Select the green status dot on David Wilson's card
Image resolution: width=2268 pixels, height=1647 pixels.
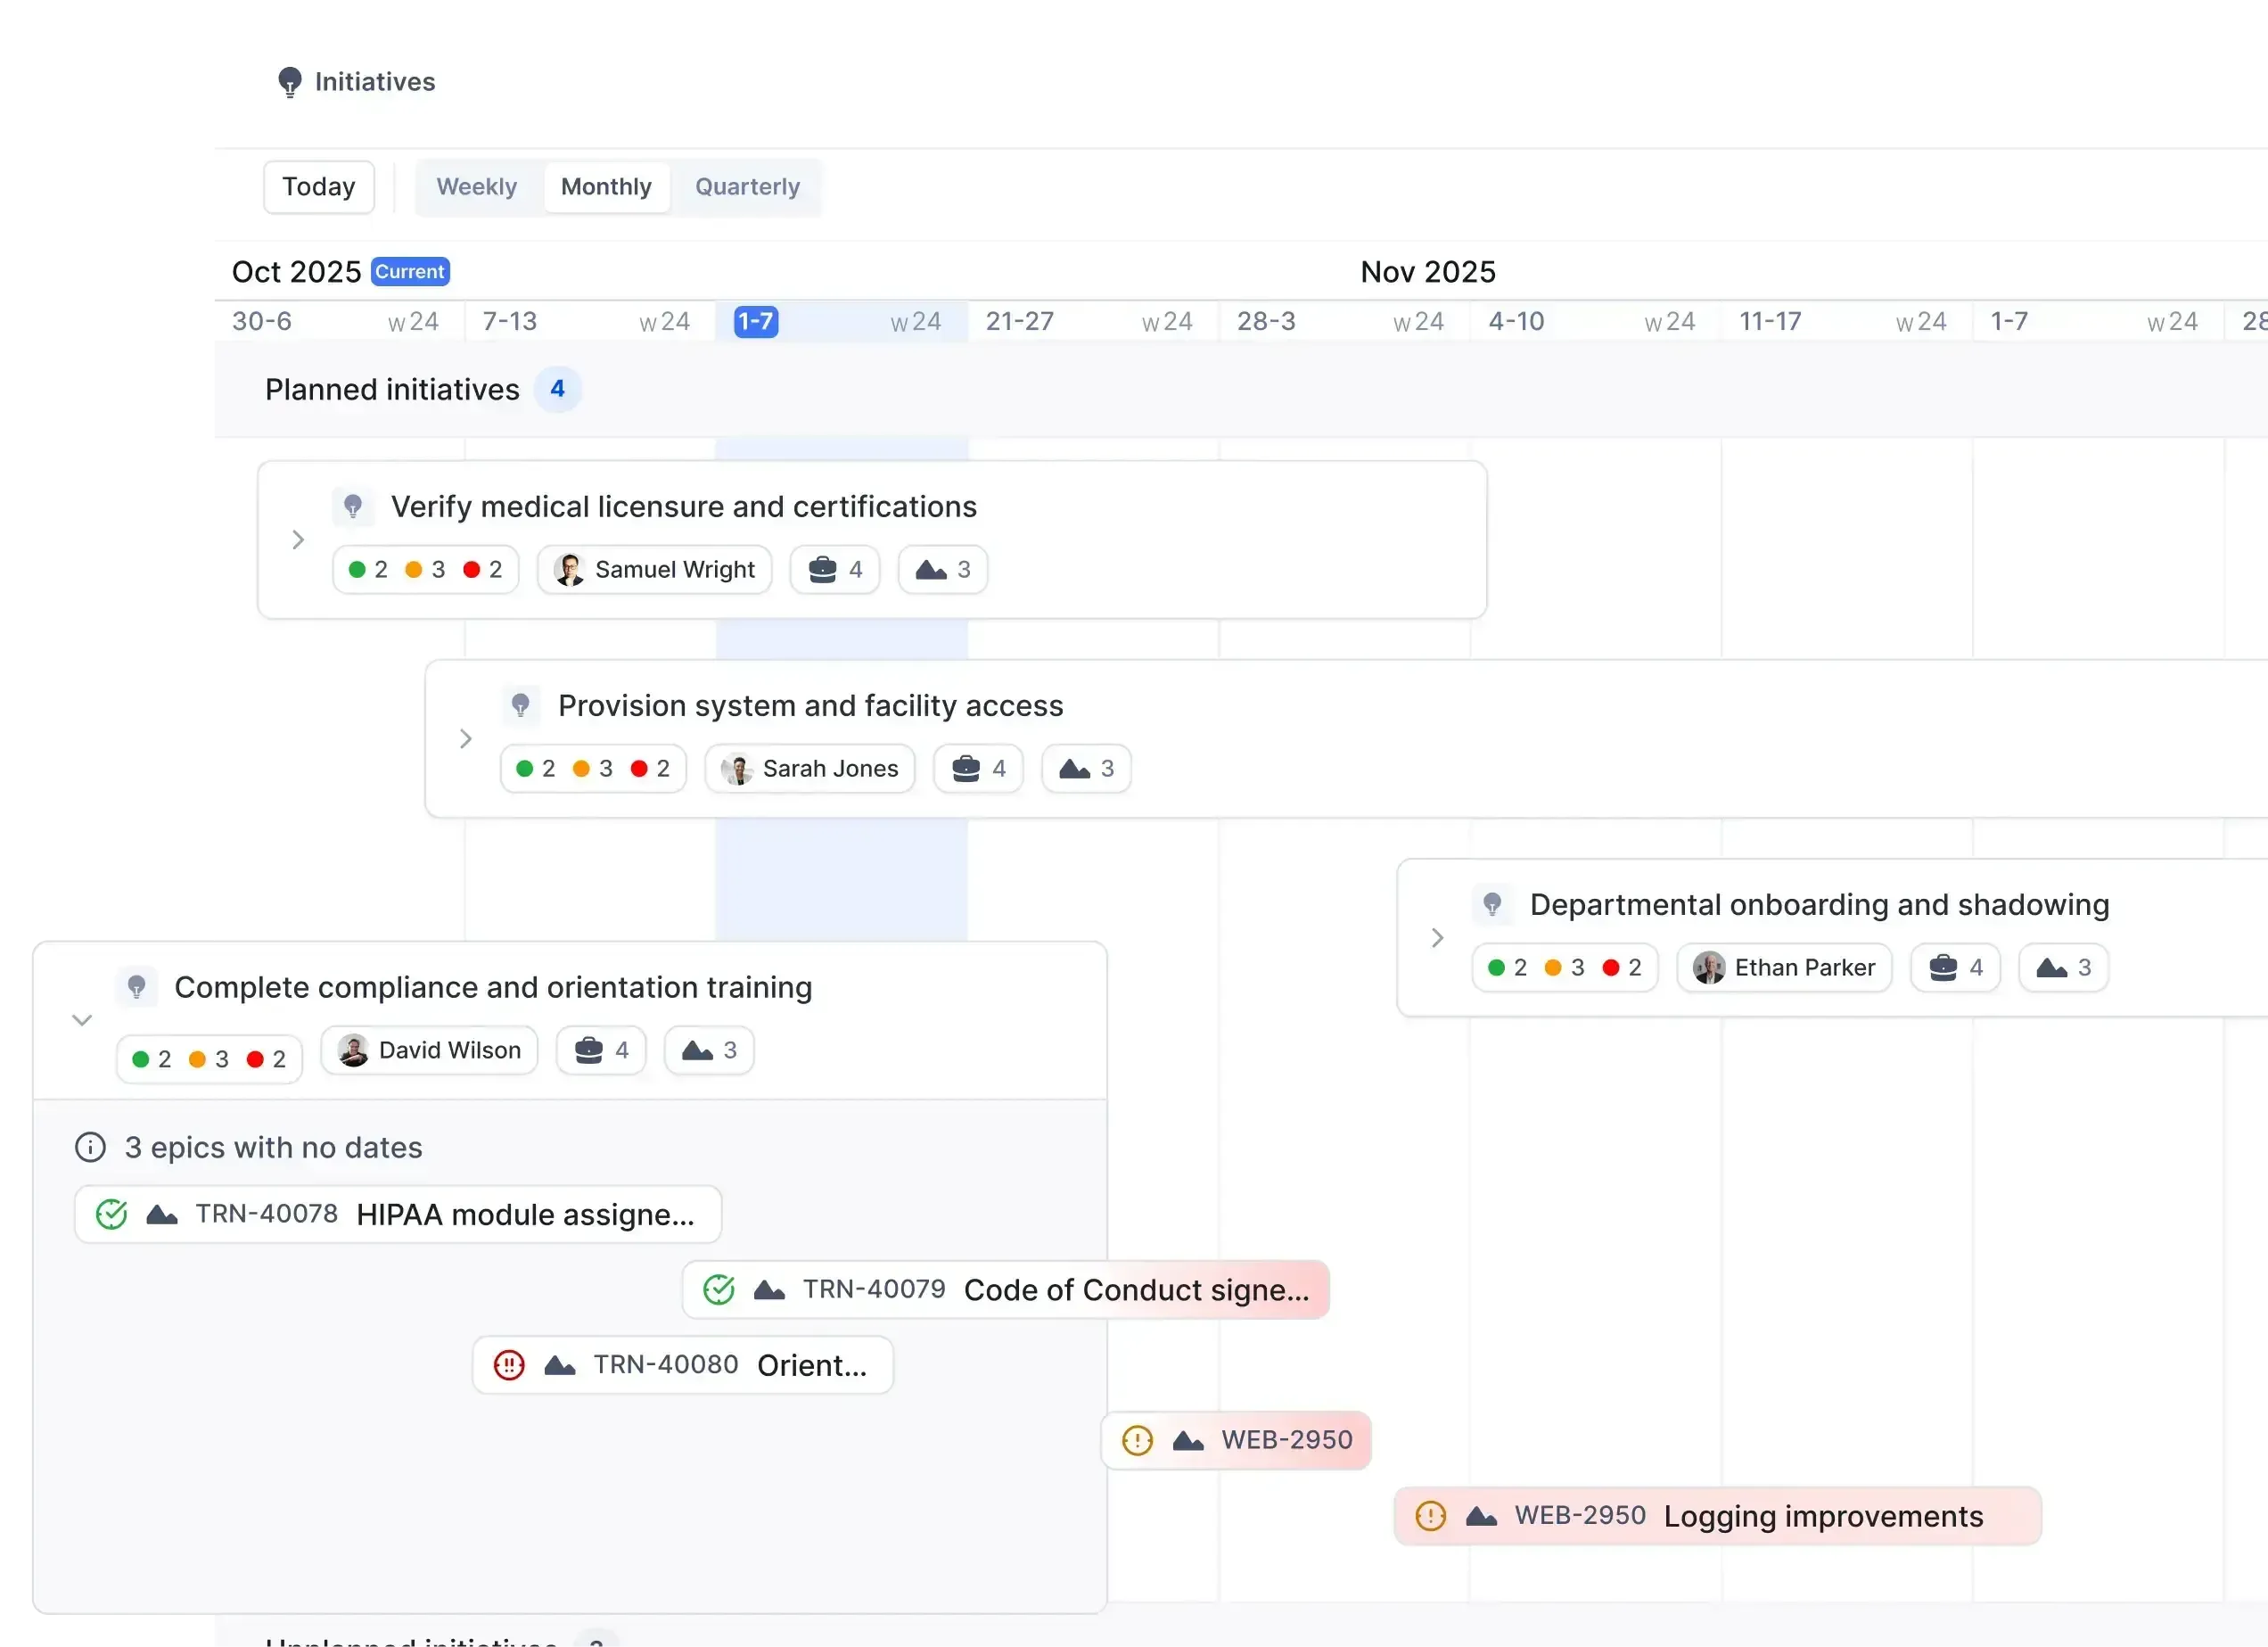(x=141, y=1059)
